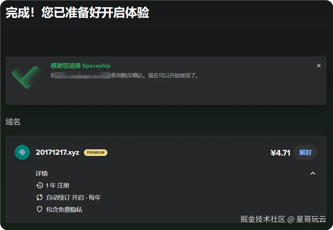
Task: Click the 1年注册 detail line
Action: [x=58, y=185]
